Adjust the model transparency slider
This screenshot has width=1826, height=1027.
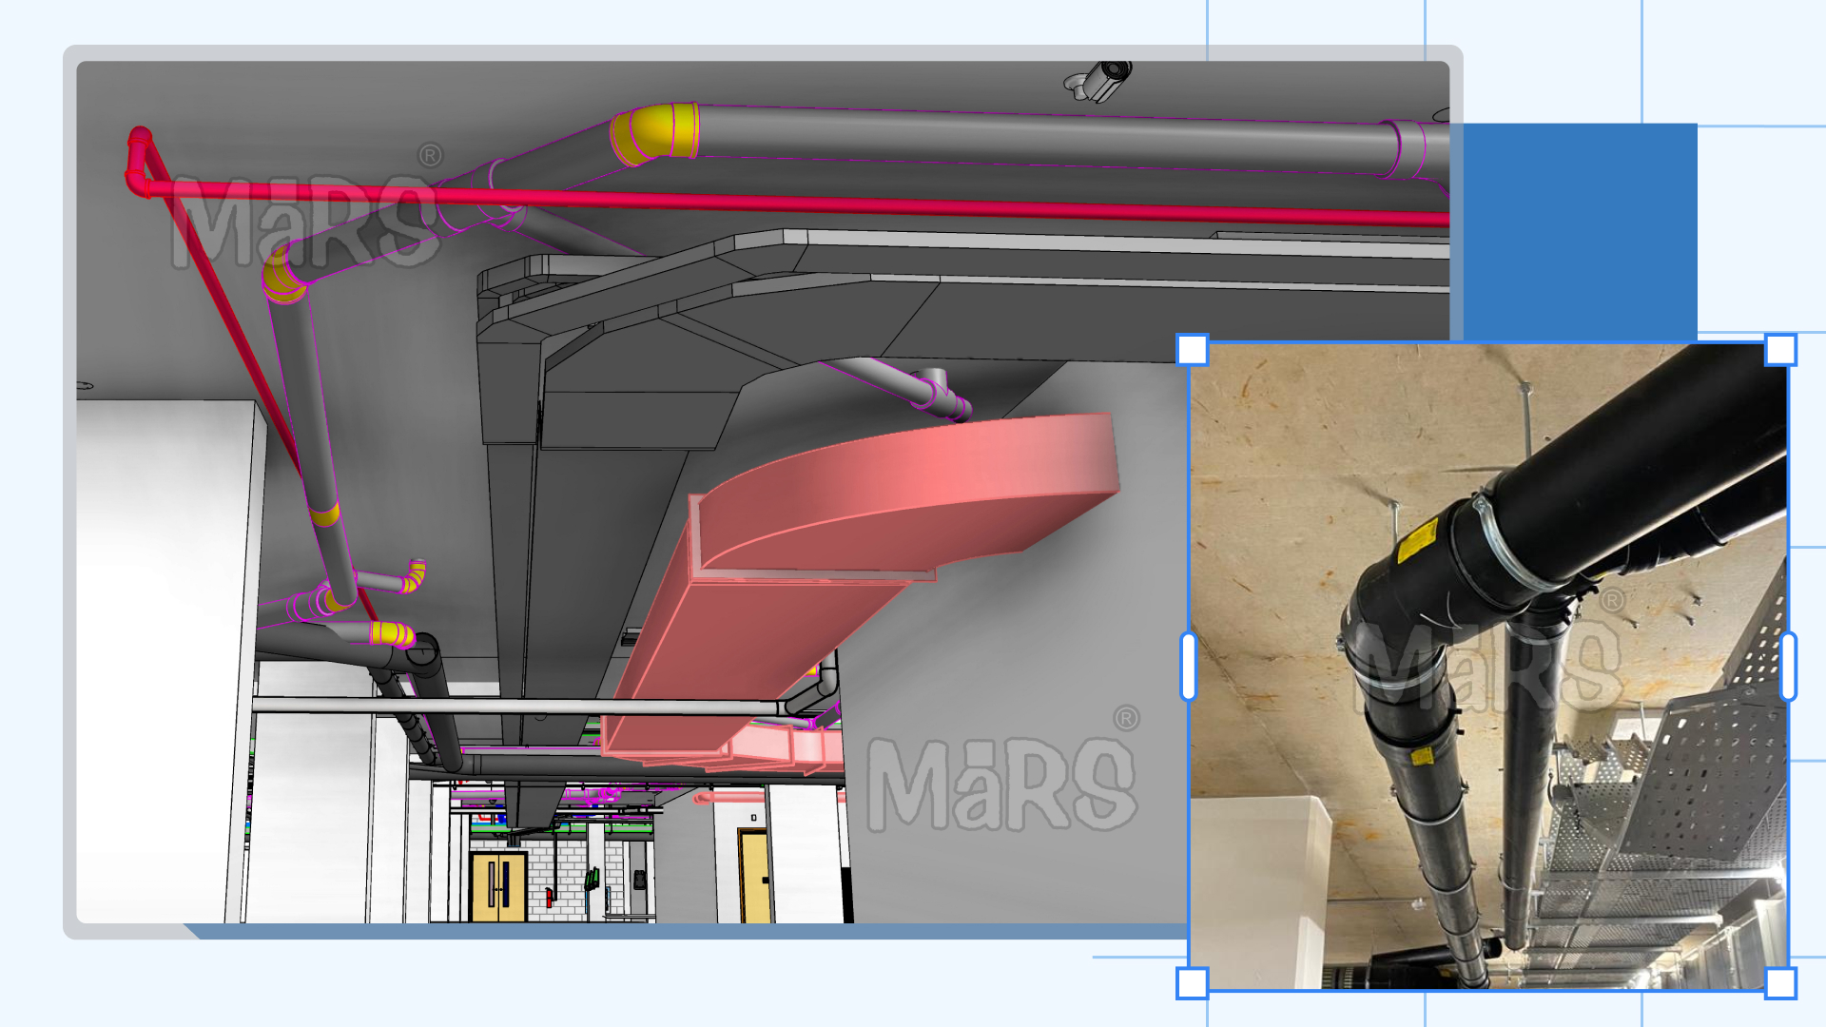tap(1192, 652)
